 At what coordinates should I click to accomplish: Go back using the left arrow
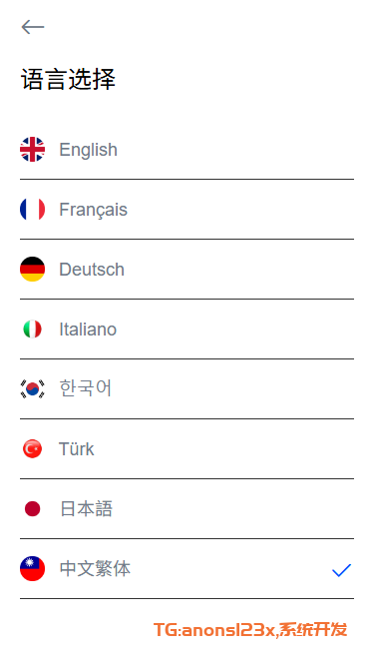[33, 27]
